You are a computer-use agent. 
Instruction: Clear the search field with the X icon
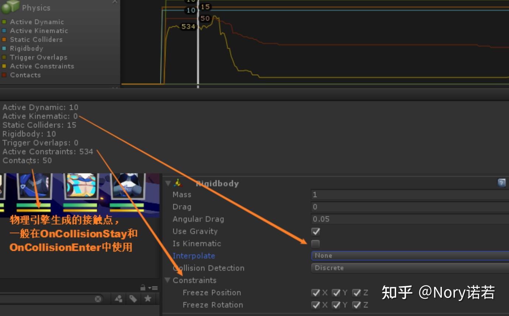(x=98, y=299)
